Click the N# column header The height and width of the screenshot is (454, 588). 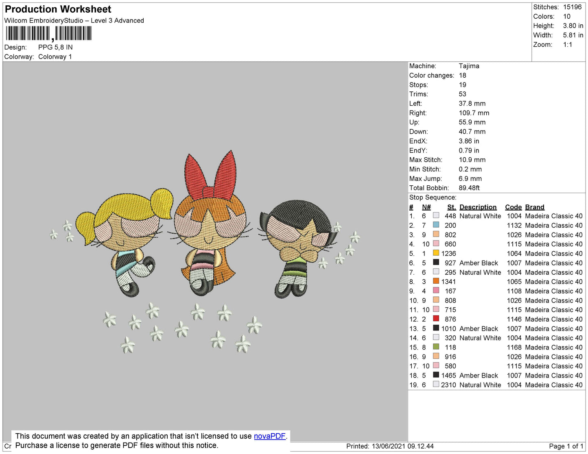426,207
